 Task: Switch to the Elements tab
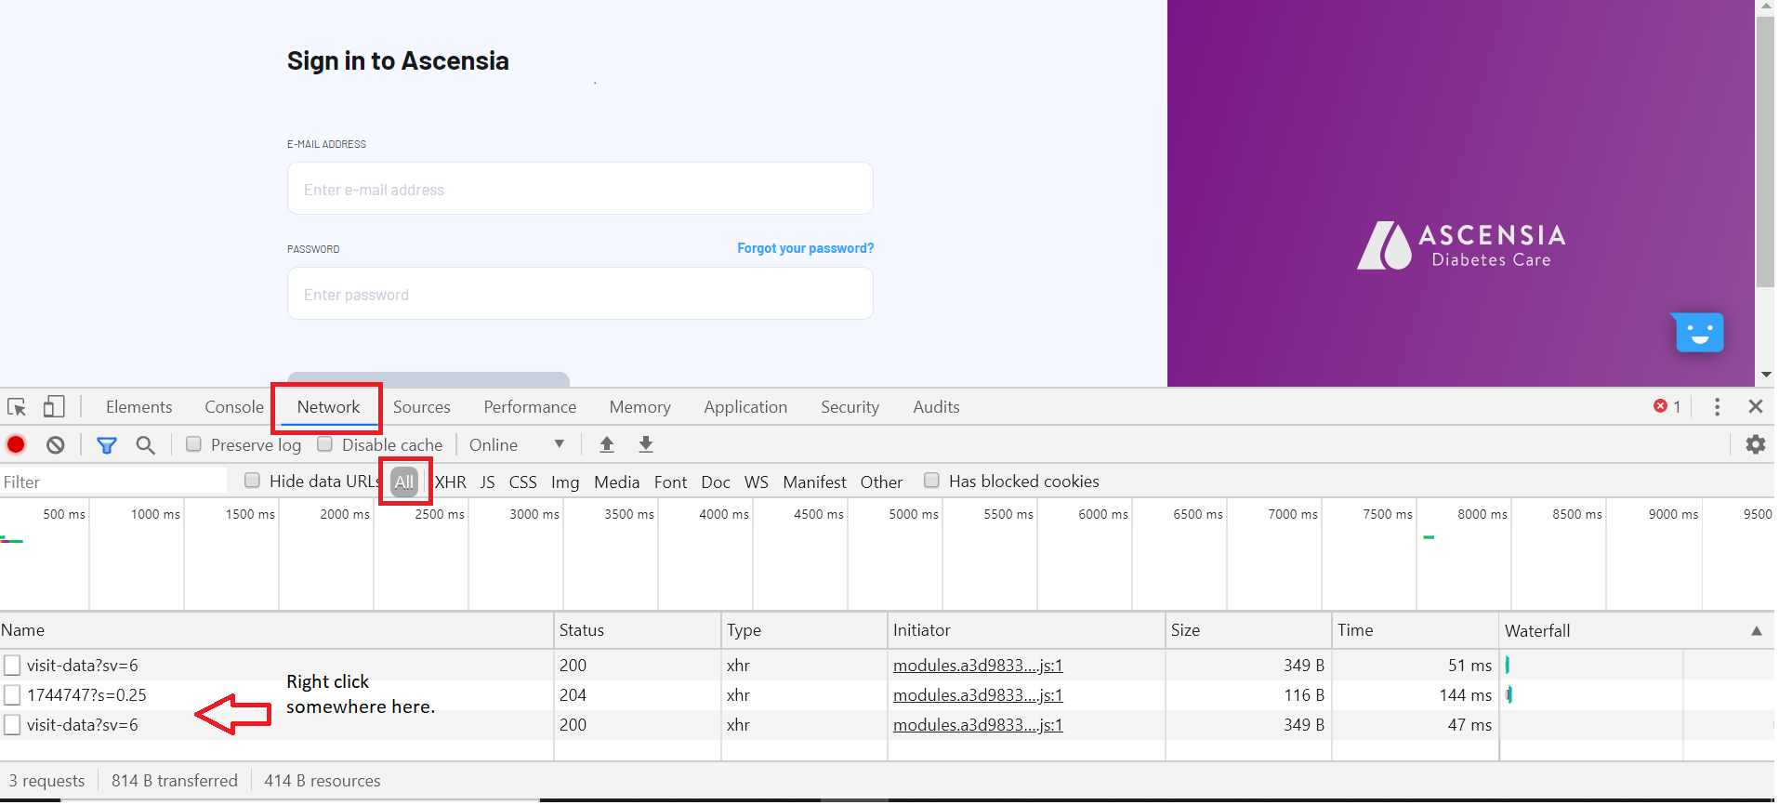point(139,407)
